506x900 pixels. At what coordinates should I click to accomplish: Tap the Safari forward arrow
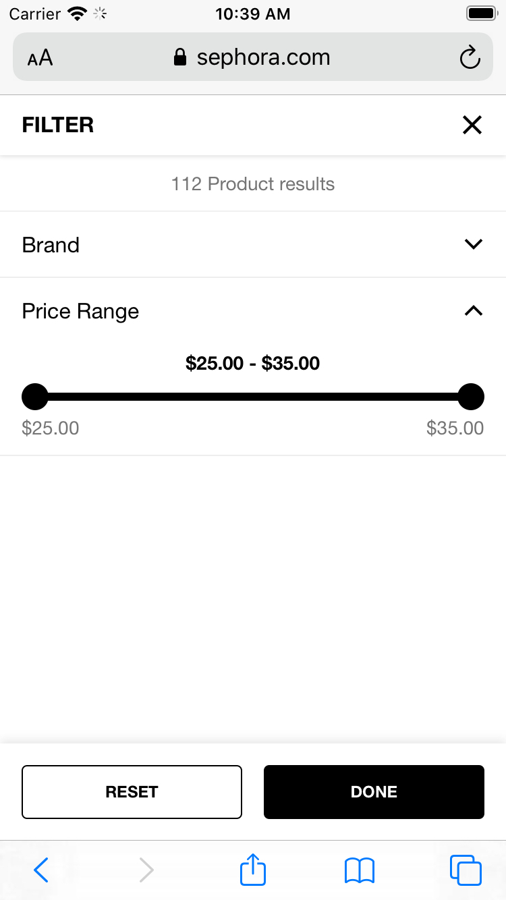click(x=146, y=870)
